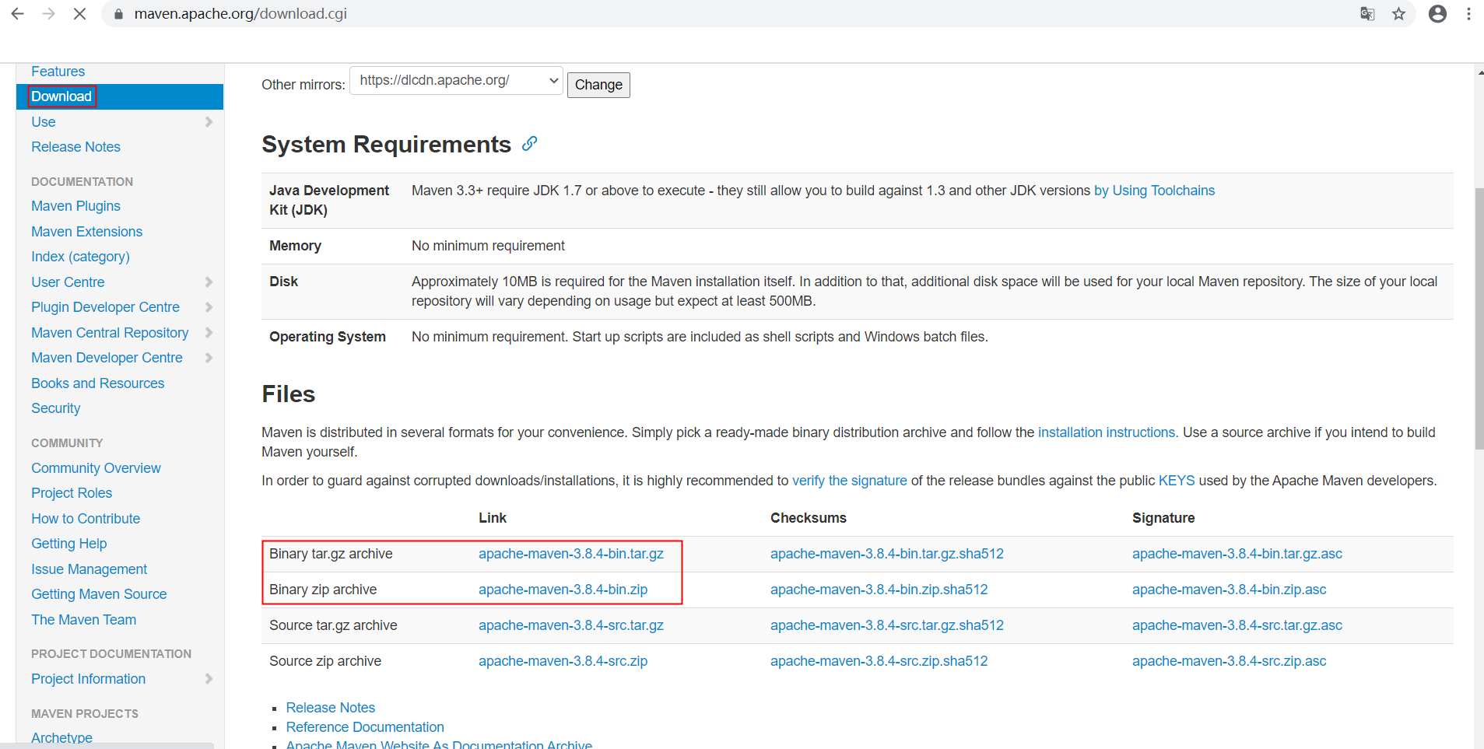
Task: Click the Files section heading
Action: [288, 394]
